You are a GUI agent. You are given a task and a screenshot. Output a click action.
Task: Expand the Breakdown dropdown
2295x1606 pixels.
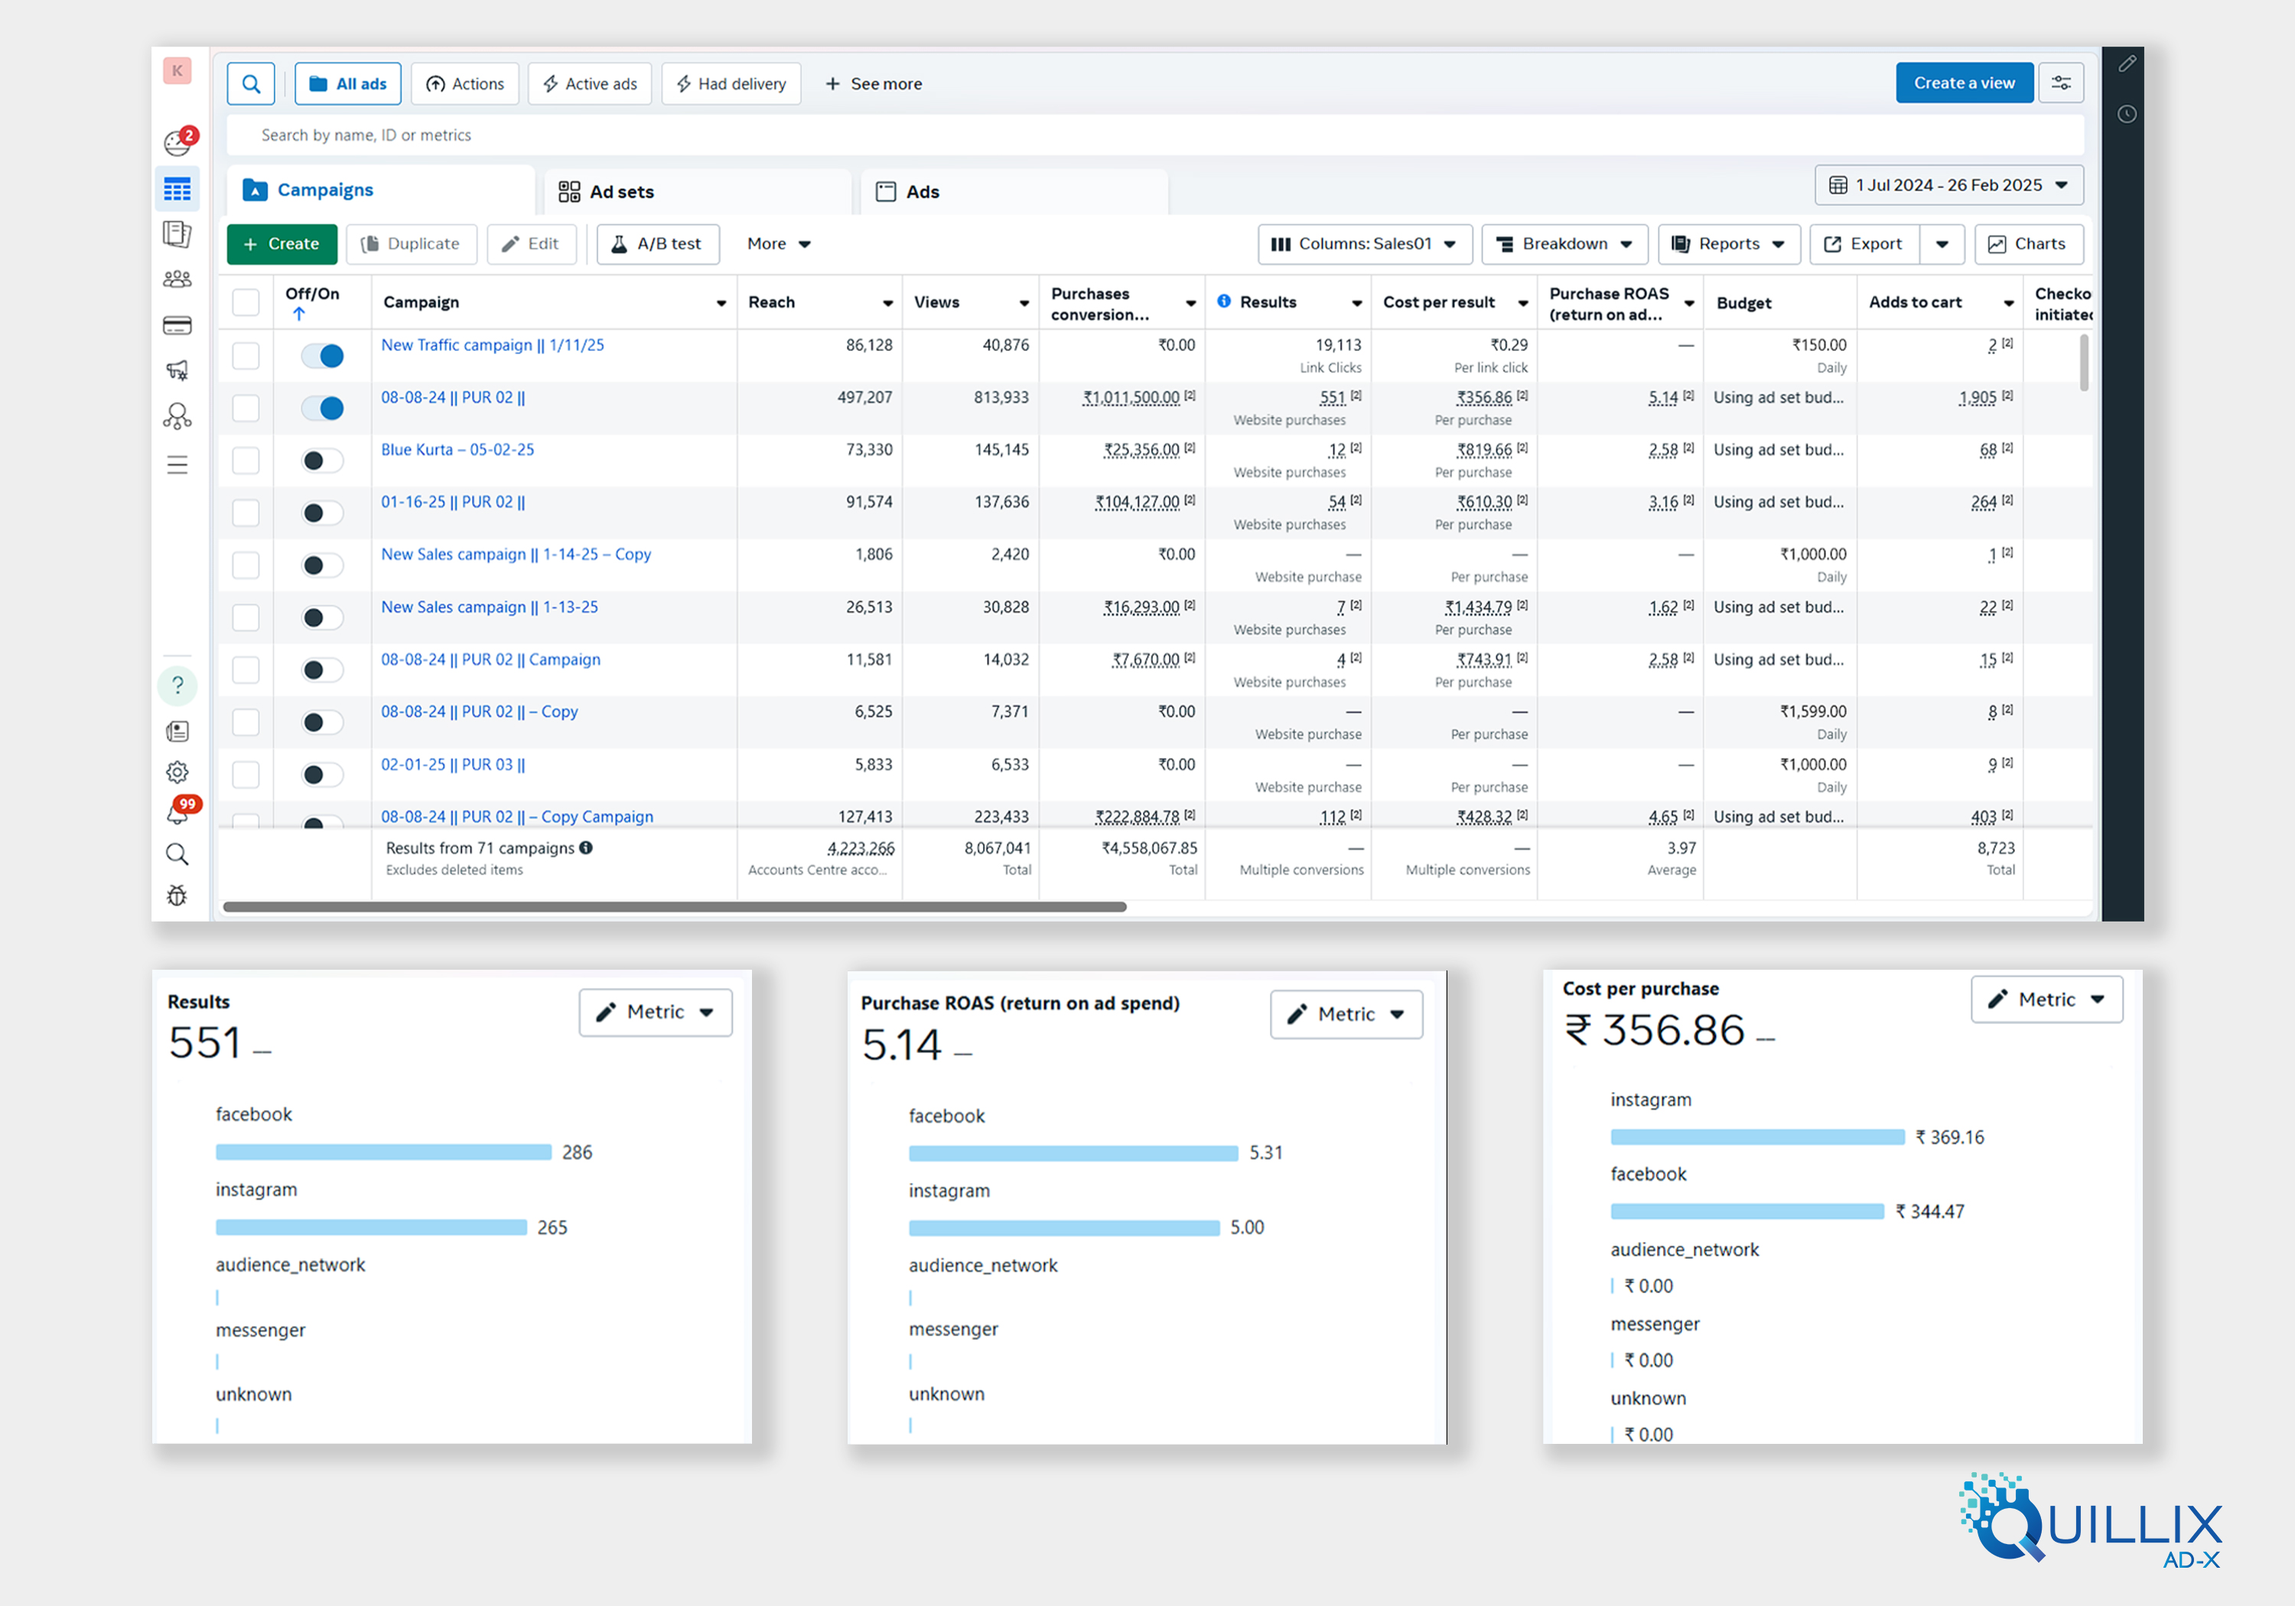[x=1564, y=244]
